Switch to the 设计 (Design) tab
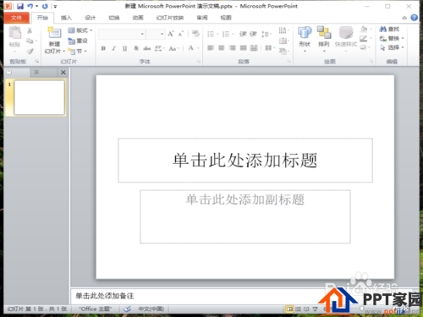423x317 pixels. click(x=91, y=18)
